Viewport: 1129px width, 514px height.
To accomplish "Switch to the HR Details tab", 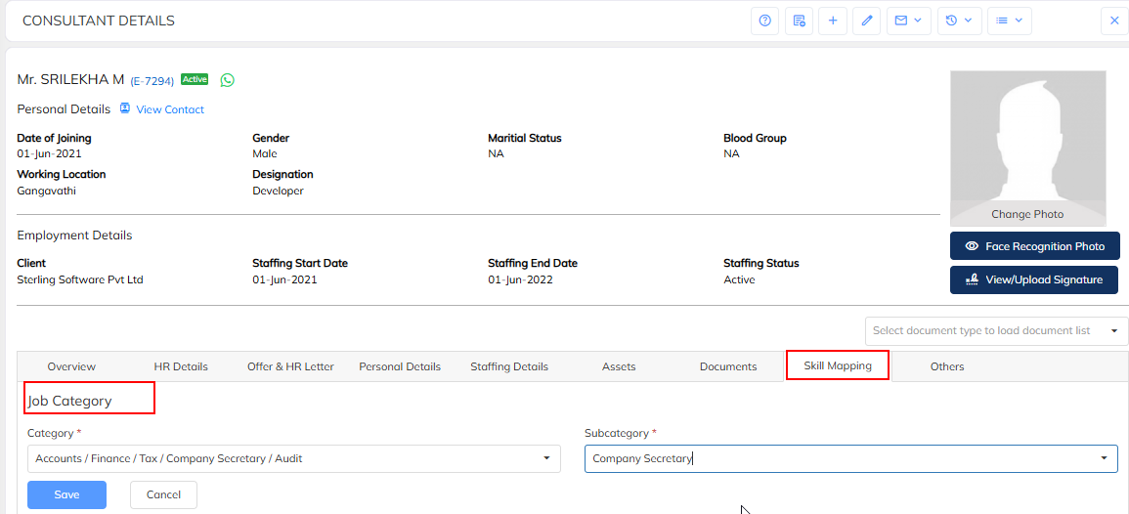I will [181, 366].
